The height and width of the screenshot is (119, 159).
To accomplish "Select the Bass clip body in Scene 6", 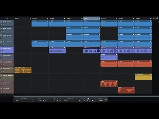I will (109, 64).
